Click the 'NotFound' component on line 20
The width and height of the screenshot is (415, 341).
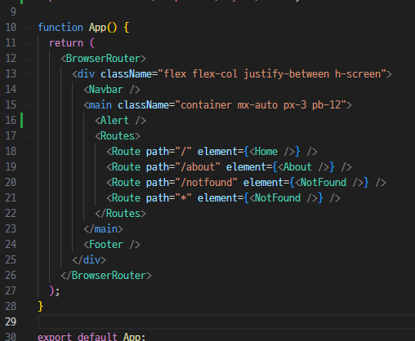coord(324,183)
